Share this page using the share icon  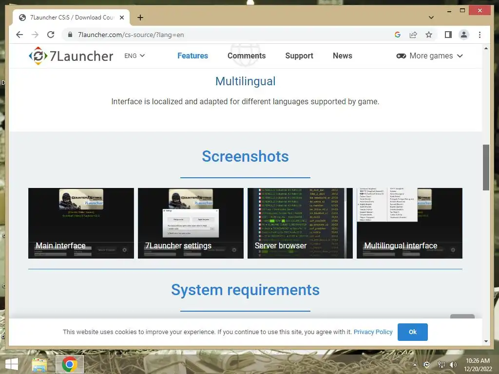tap(413, 35)
